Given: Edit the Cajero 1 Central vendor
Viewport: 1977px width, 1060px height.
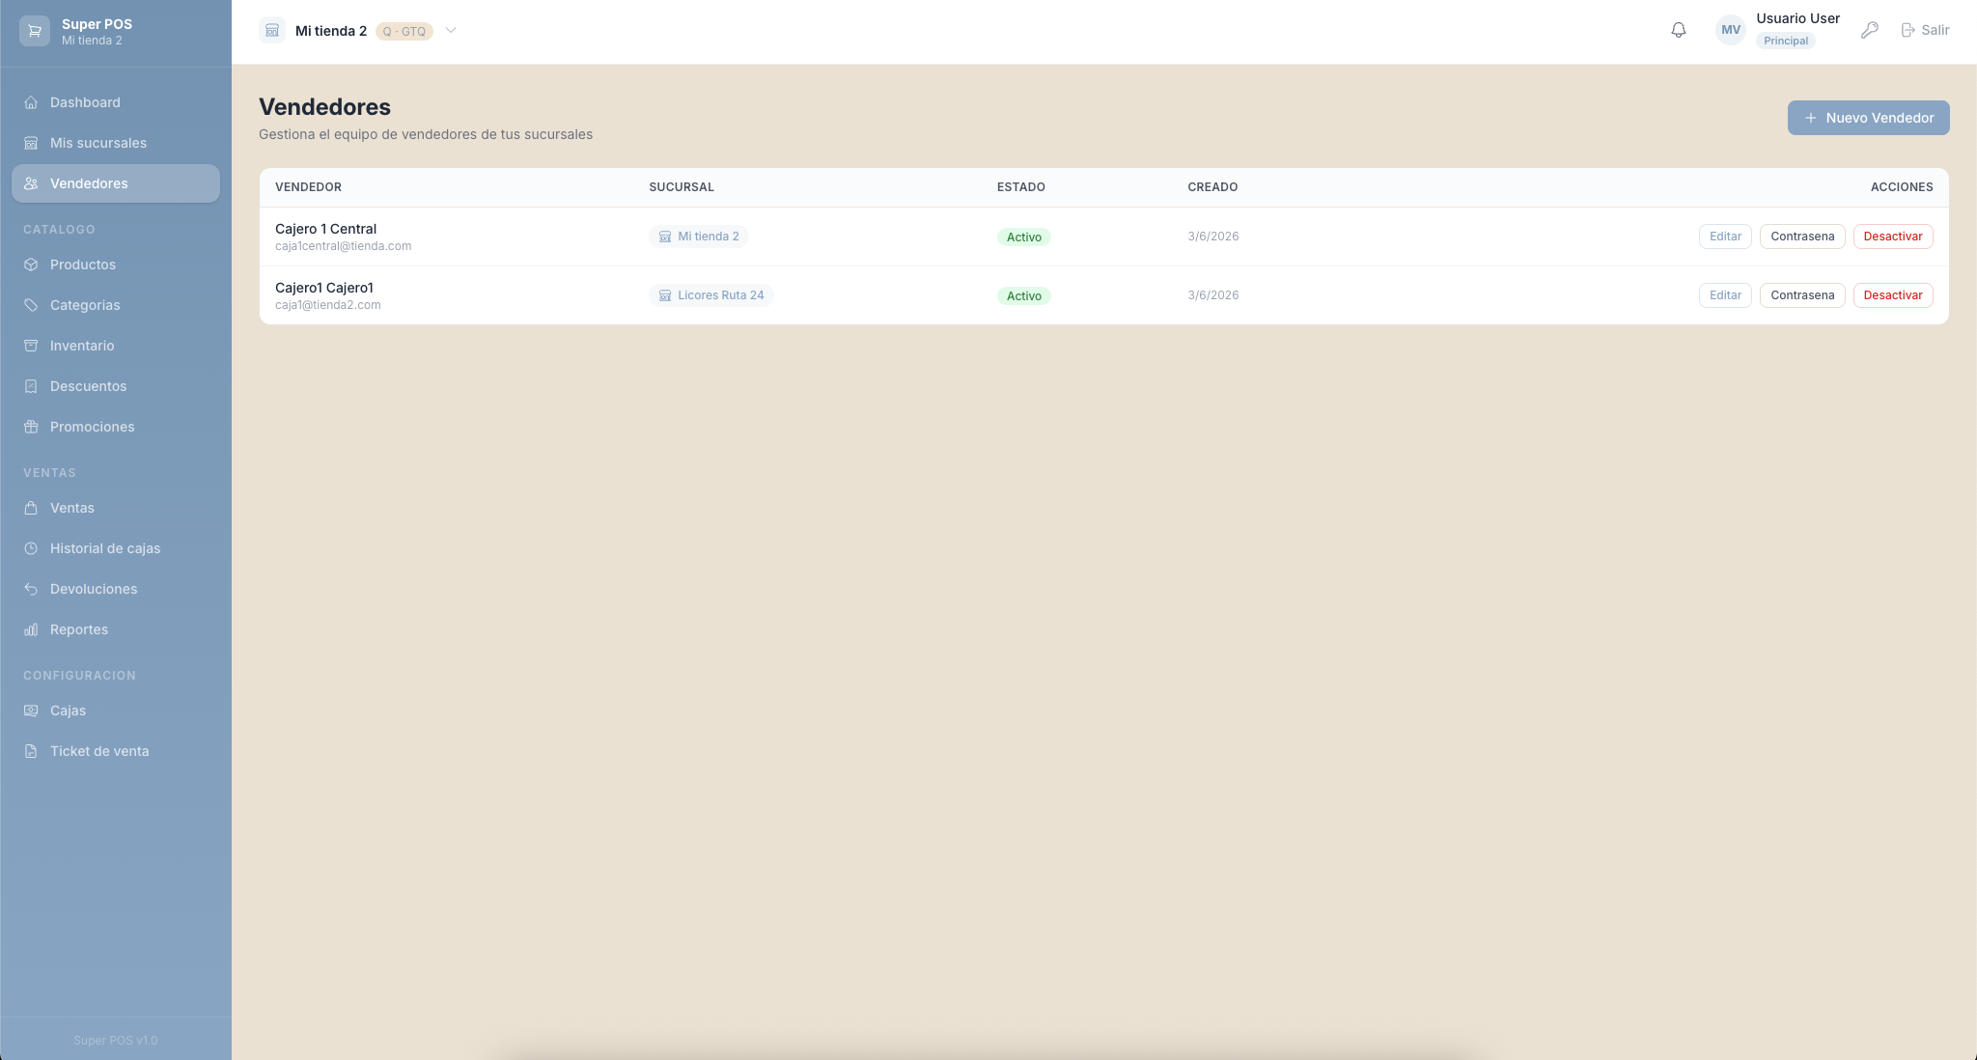Looking at the screenshot, I should click(x=1725, y=237).
